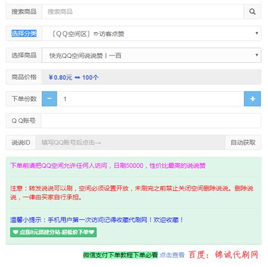Click the 微信支付下单教程下单必看 highlighted text

coord(120,255)
